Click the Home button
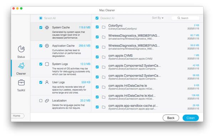The width and height of the screenshot is (214, 137). pyautogui.click(x=17, y=116)
